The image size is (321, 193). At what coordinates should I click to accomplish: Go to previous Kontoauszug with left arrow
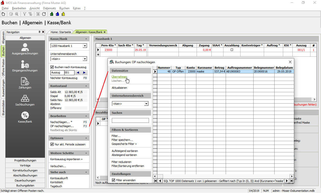(x=78, y=73)
